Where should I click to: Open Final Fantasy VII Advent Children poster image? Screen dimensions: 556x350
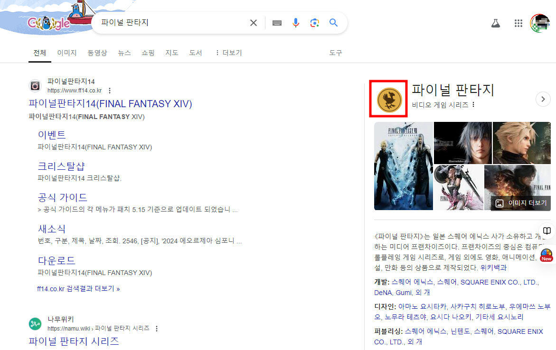click(x=404, y=166)
